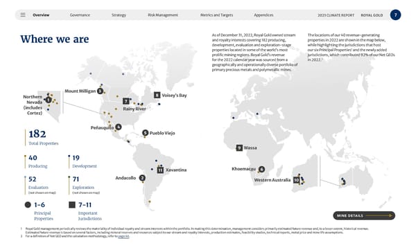The width and height of the screenshot is (416, 252).
Task: Click 'ROYAL GOLD' header text
Action: [372, 15]
